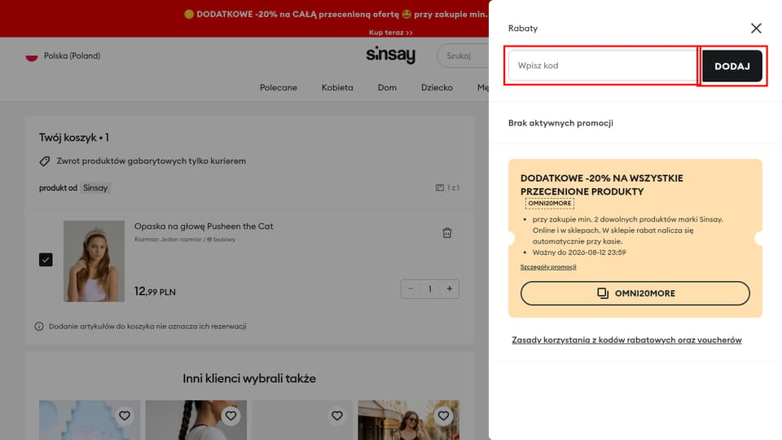Click Kup teraz banner link
782x440 pixels.
pyautogui.click(x=390, y=33)
